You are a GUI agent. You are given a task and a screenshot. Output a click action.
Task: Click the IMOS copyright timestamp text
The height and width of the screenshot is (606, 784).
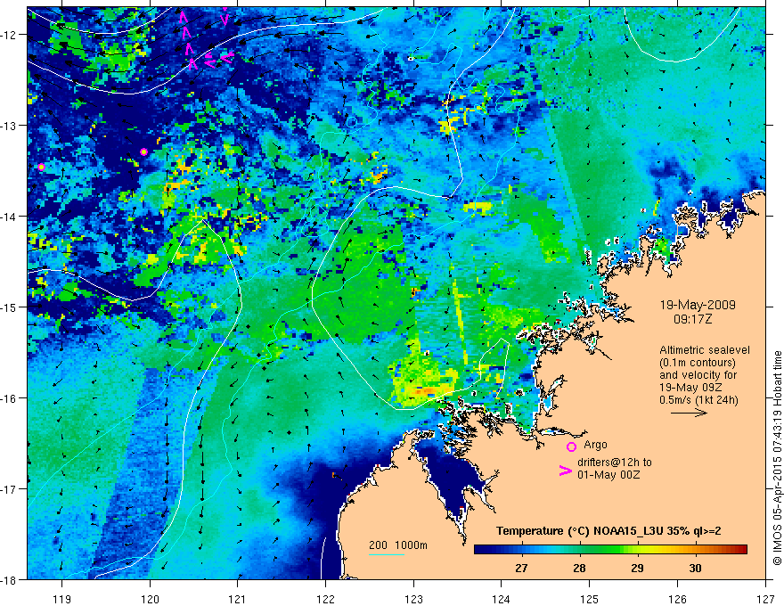click(777, 458)
